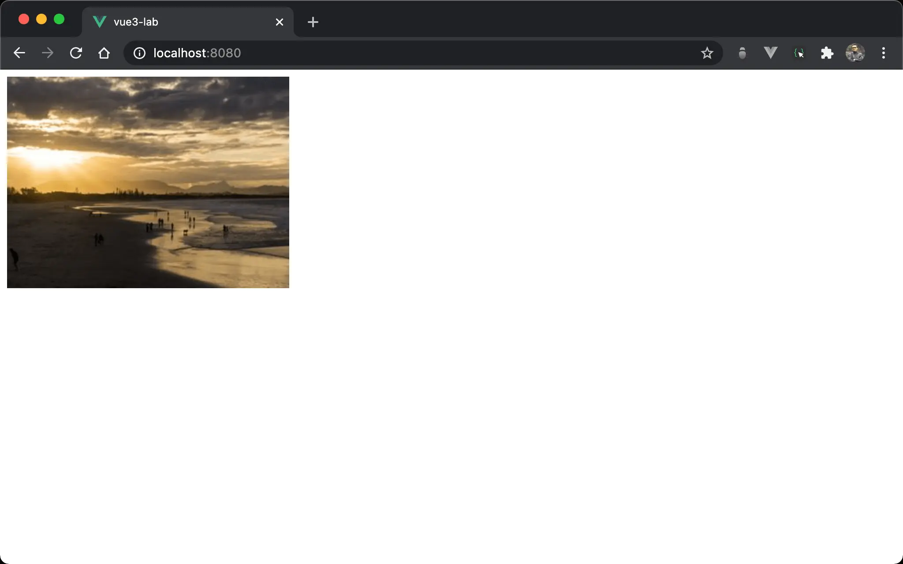Go to the browser home page
This screenshot has width=903, height=564.
tap(104, 53)
